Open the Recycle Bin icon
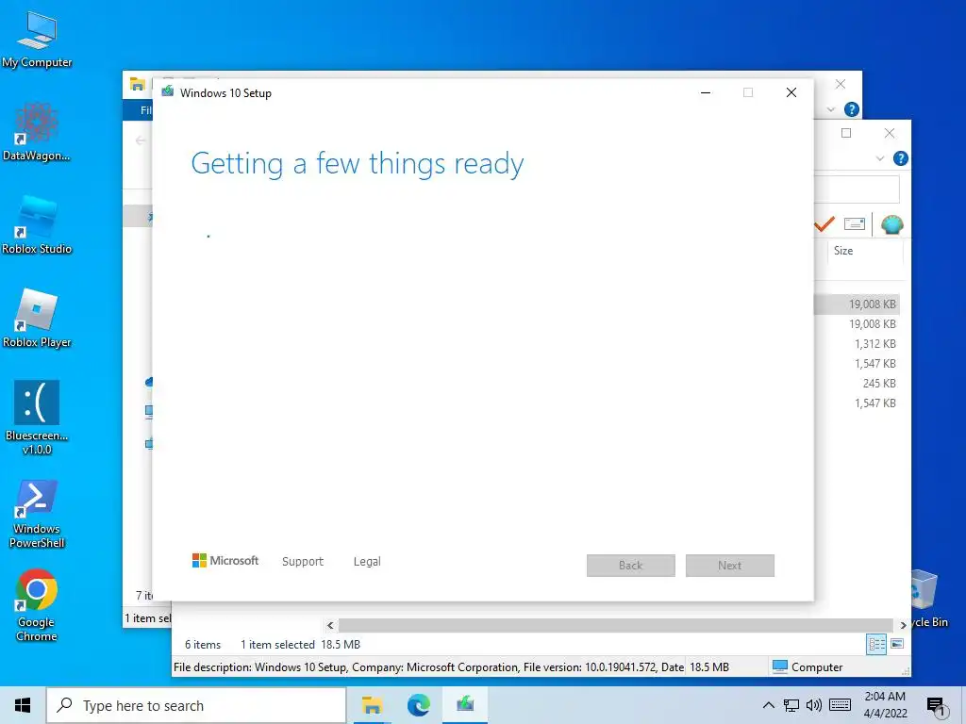Screen dimensions: 966x724 (x=926, y=597)
